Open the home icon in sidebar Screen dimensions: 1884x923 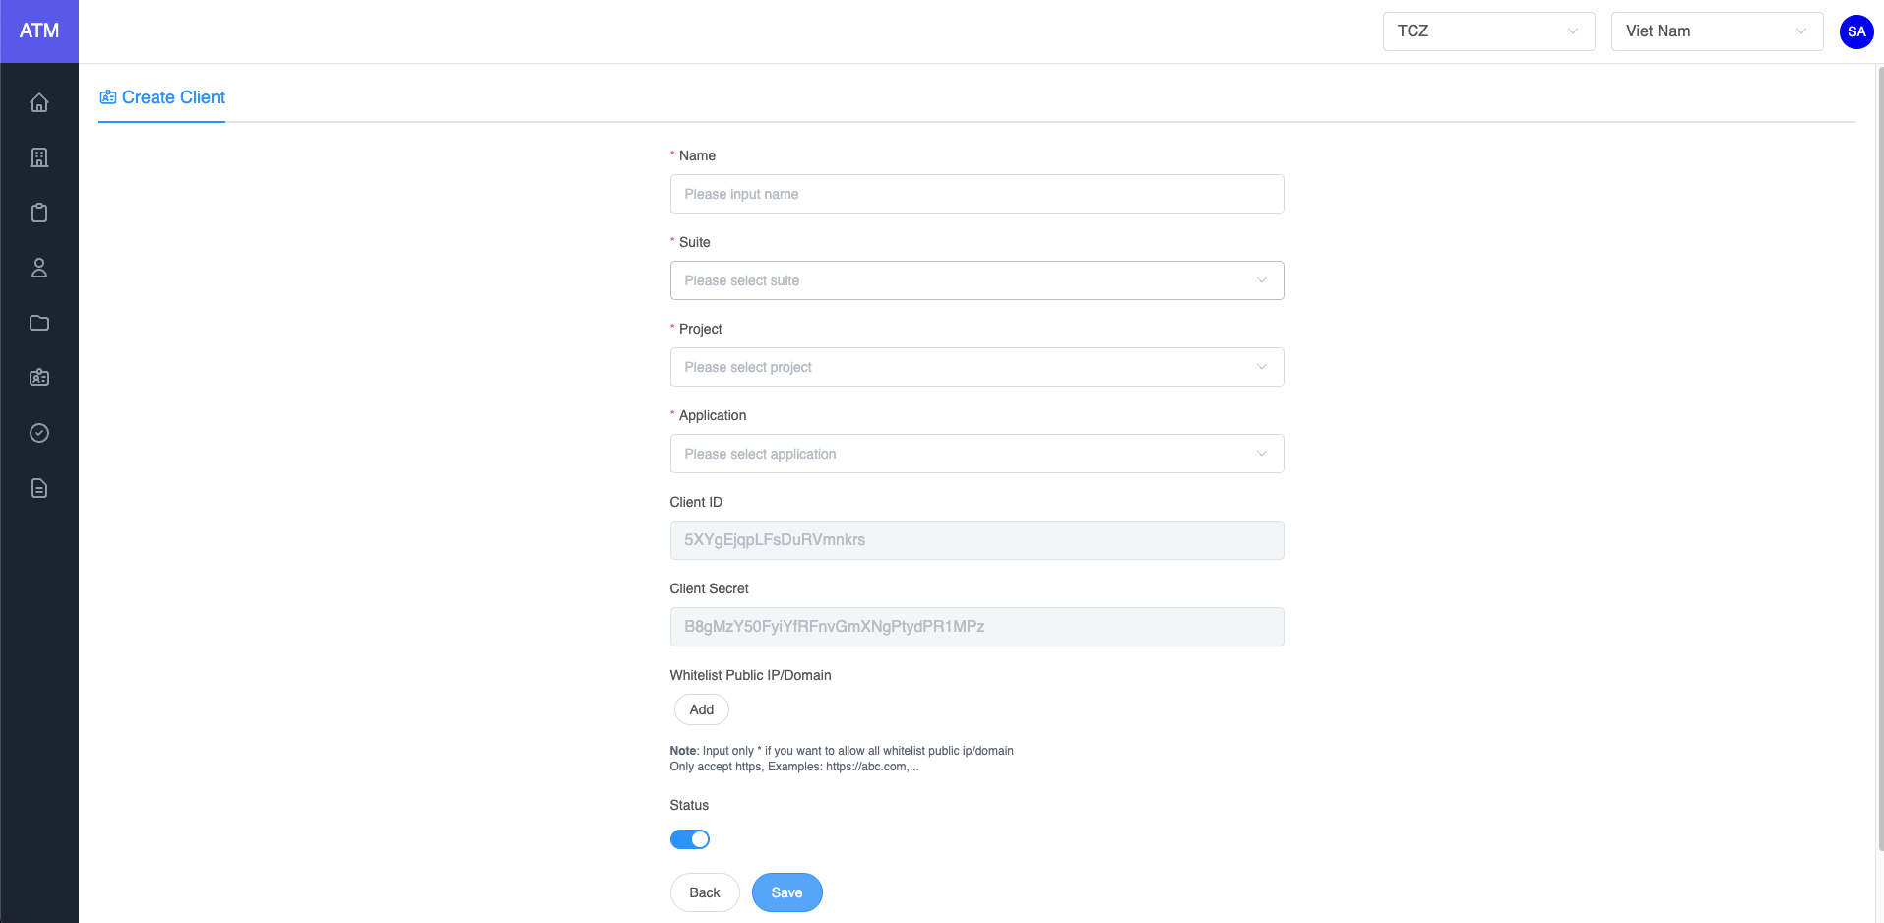pos(39,102)
